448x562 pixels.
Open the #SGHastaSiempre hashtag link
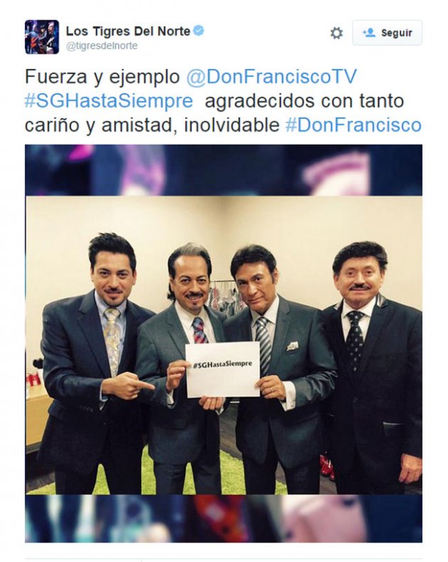tap(109, 101)
